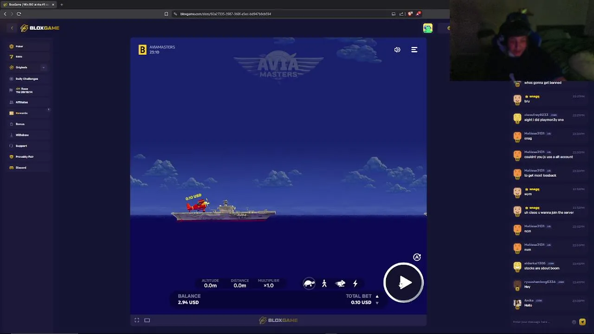Click chat message 'stocks are about boom'
This screenshot has width=594, height=334.
click(x=542, y=268)
